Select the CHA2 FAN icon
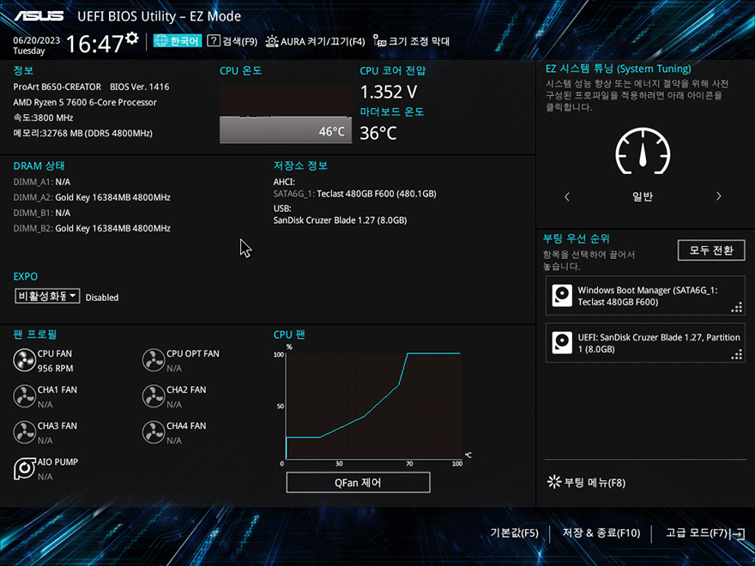 [x=154, y=396]
